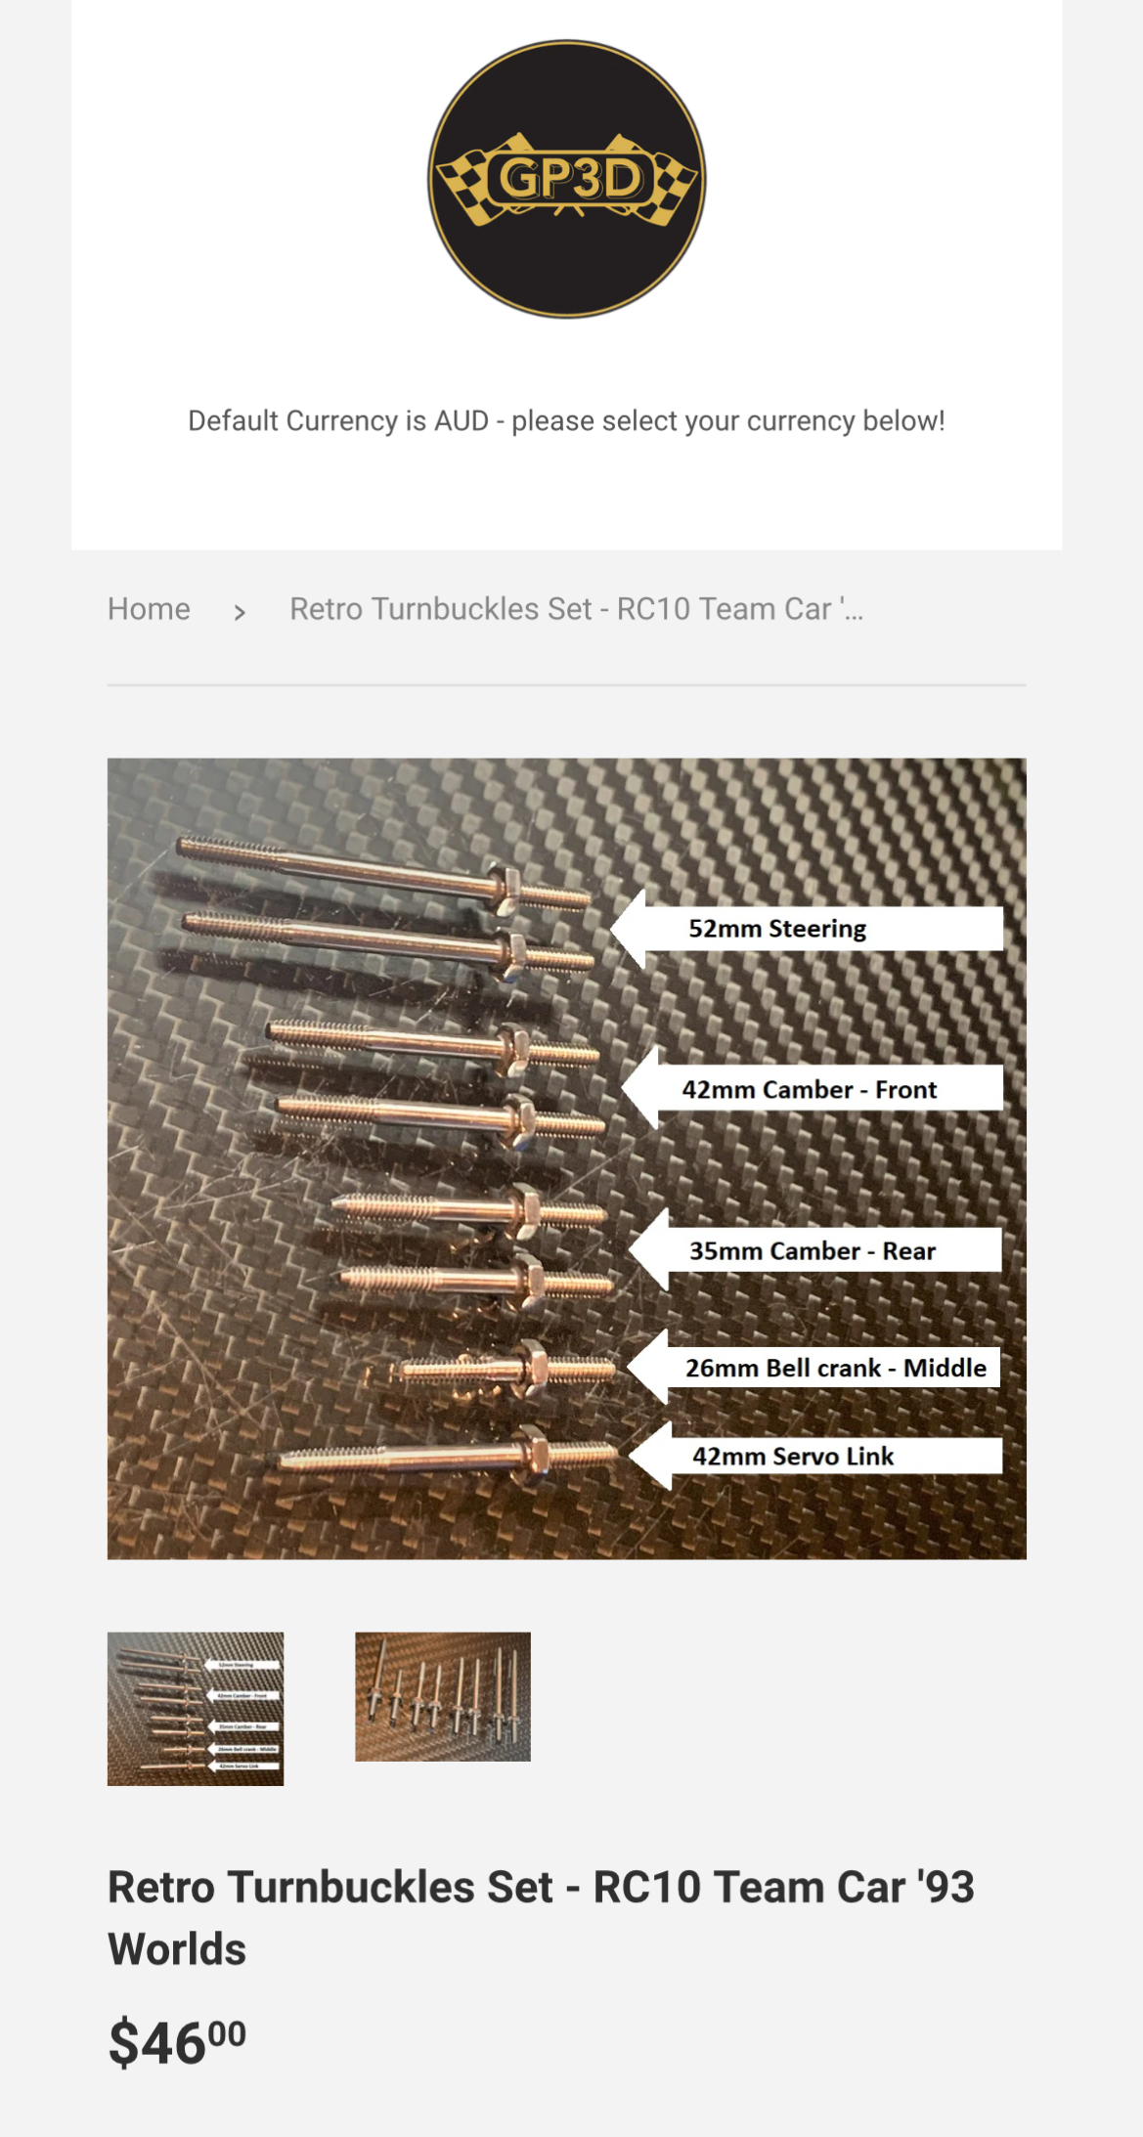The height and width of the screenshot is (2137, 1143).
Task: Click the 35mm Camber - Rear arrow label
Action: click(815, 1250)
